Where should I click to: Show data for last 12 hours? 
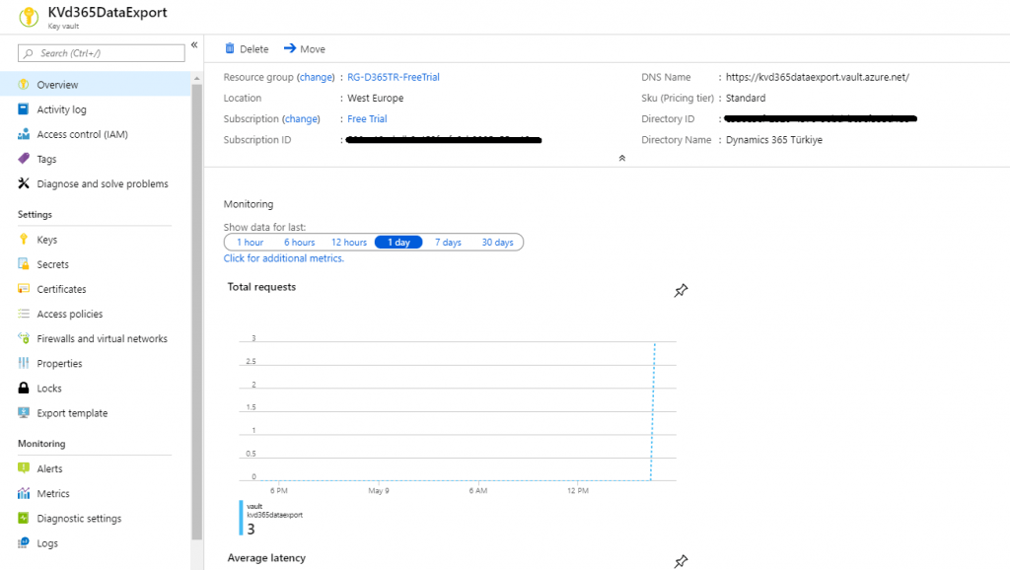tap(349, 243)
